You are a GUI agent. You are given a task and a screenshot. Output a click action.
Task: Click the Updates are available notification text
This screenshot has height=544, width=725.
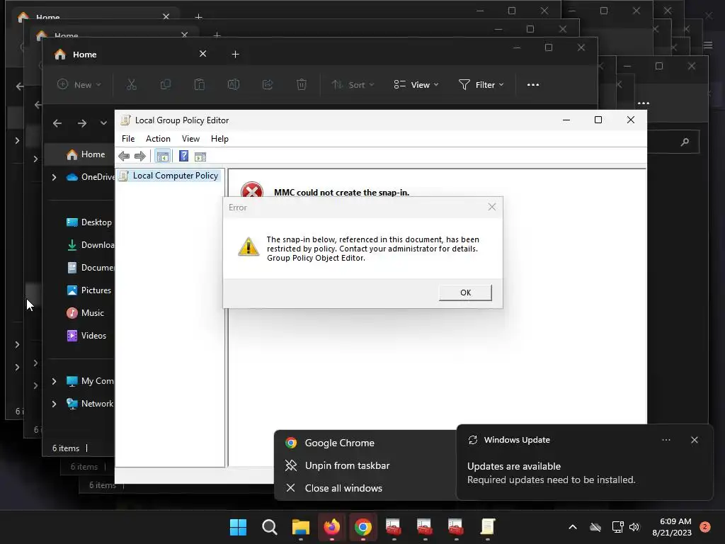[x=514, y=466]
